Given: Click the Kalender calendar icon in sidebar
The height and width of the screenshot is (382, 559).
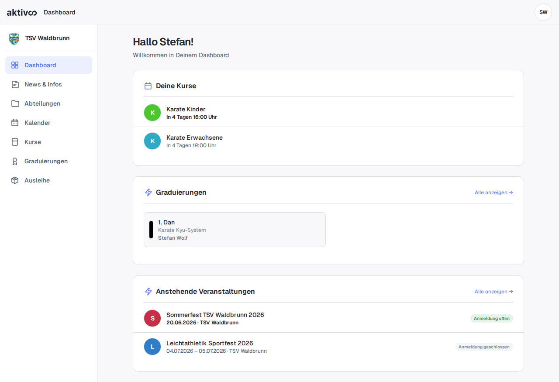Looking at the screenshot, I should (x=15, y=123).
